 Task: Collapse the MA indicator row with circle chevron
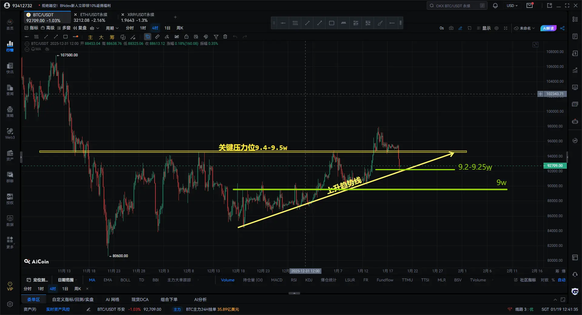tap(27, 49)
